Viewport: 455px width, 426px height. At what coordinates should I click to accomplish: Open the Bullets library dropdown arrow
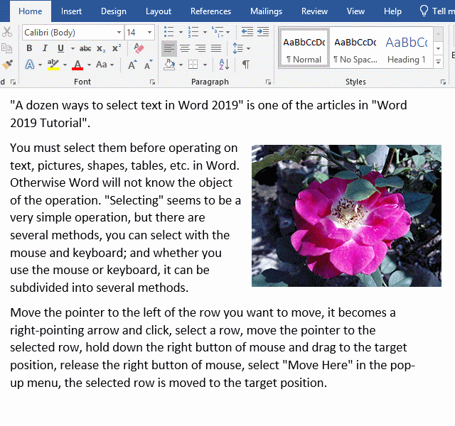181,32
